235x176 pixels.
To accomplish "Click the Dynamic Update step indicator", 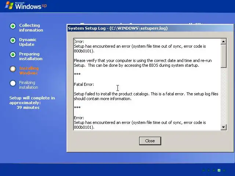I will pyautogui.click(x=13, y=40).
